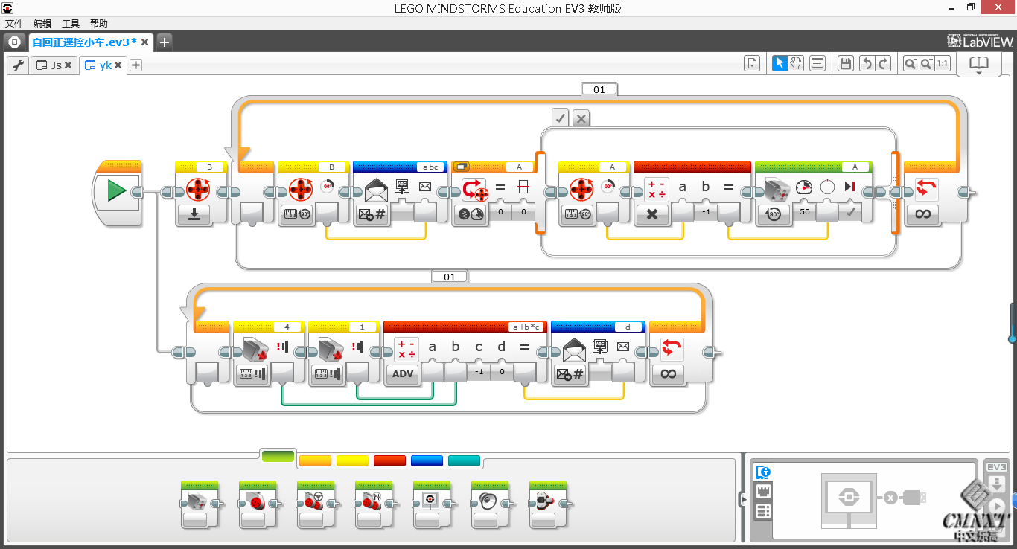
Task: Open infinity mode selector of upper loop
Action: click(922, 214)
